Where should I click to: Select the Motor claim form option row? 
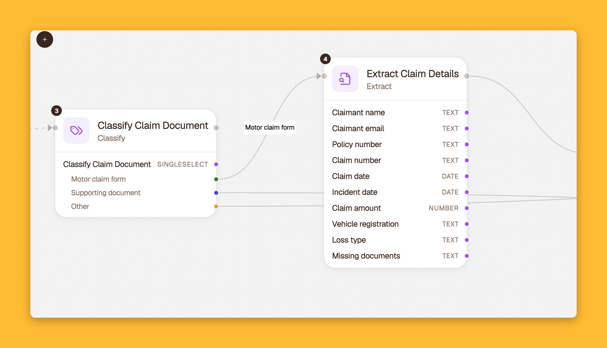[x=136, y=179]
